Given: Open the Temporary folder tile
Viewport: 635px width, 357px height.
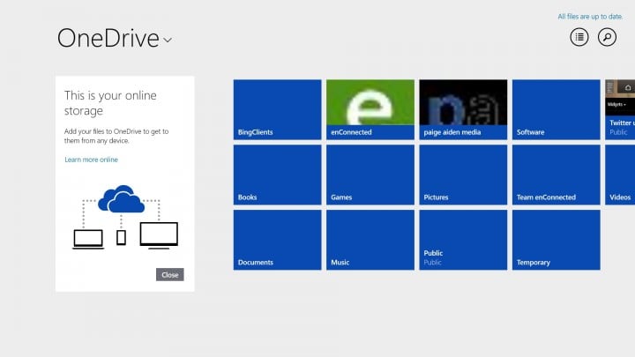Looking at the screenshot, I should click(x=556, y=240).
